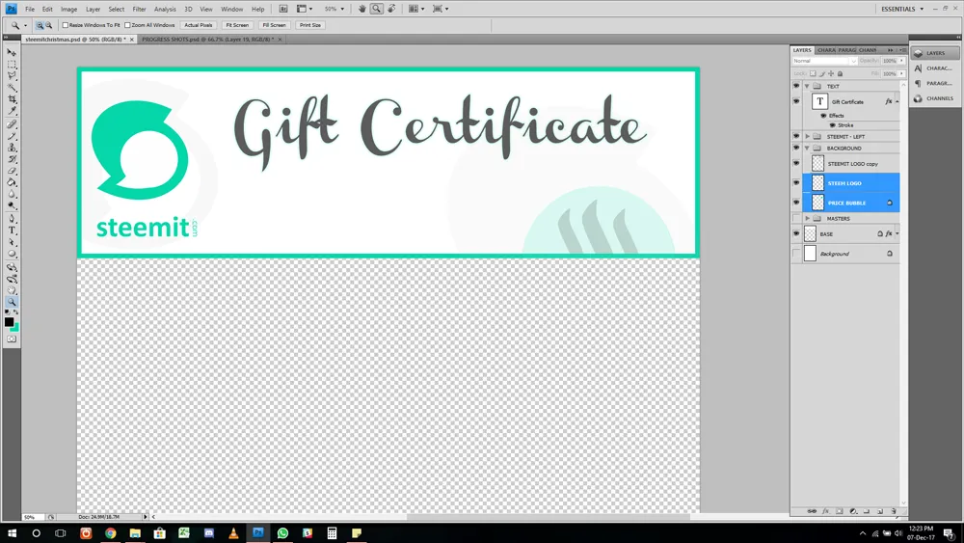Switch to the CHARA panel tab
Screen dimensions: 964x543
coord(826,50)
